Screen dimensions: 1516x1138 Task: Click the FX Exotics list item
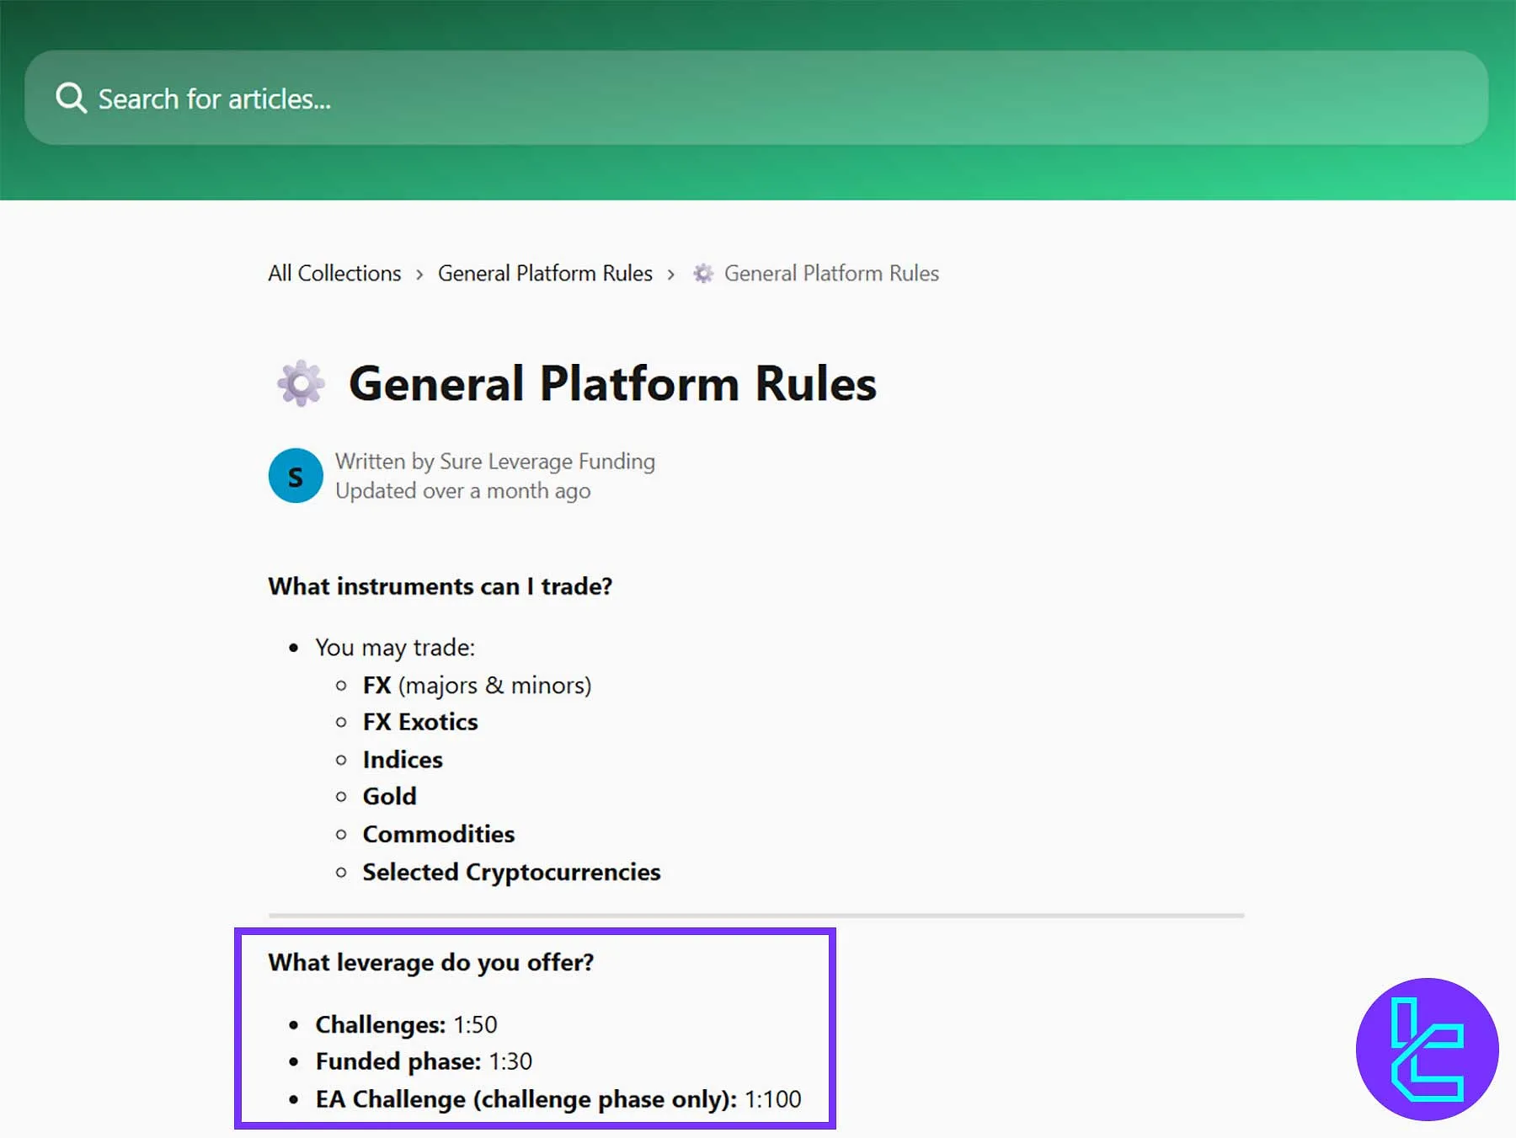420,722
